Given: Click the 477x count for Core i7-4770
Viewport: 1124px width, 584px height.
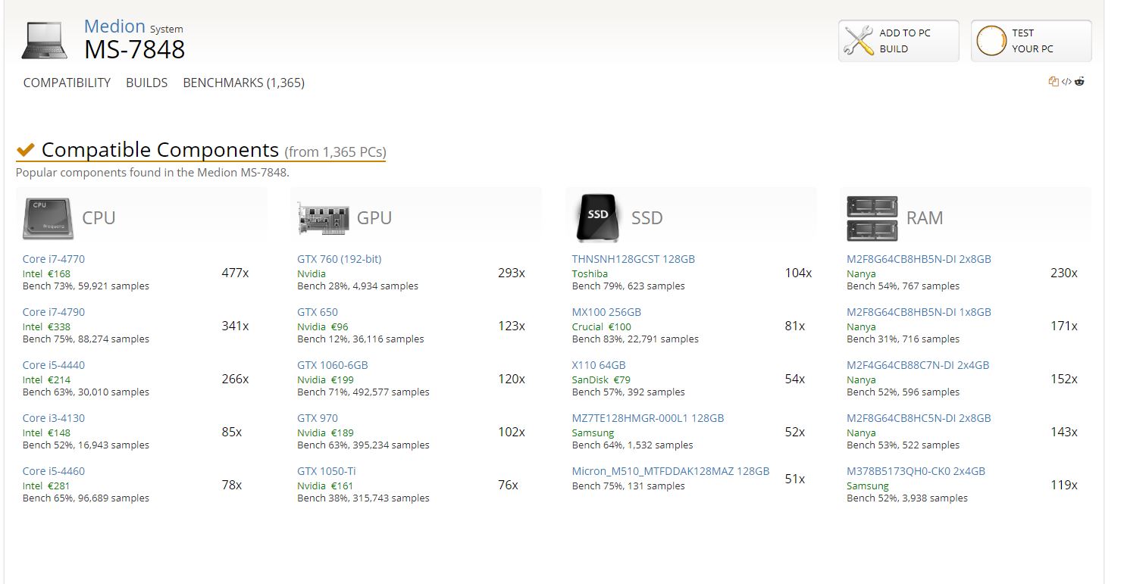Looking at the screenshot, I should pos(235,273).
